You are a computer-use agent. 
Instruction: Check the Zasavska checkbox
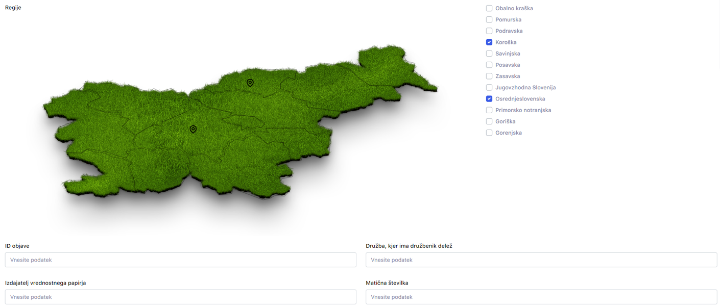pos(489,76)
